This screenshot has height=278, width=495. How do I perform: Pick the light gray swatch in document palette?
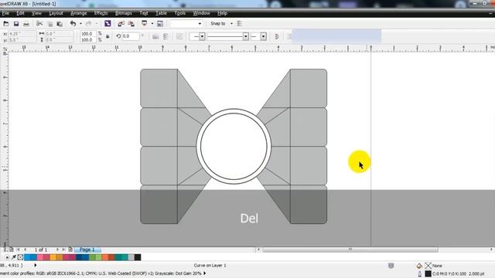(131, 257)
